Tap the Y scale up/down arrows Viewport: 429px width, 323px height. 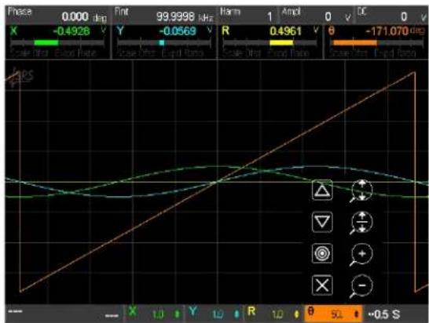tap(237, 314)
